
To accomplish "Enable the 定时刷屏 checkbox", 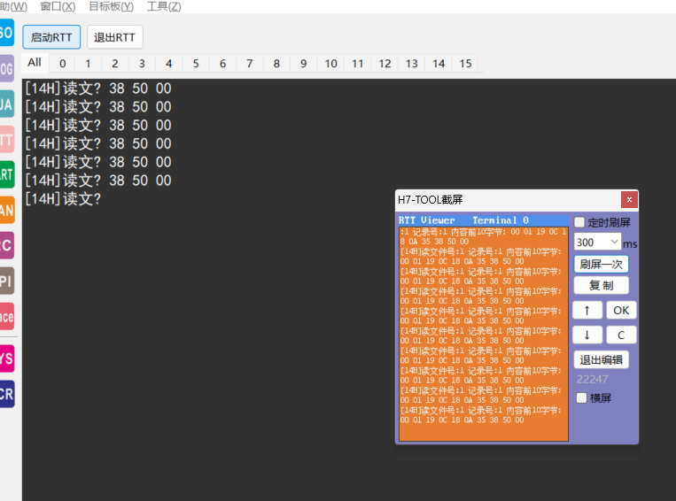I will [580, 222].
